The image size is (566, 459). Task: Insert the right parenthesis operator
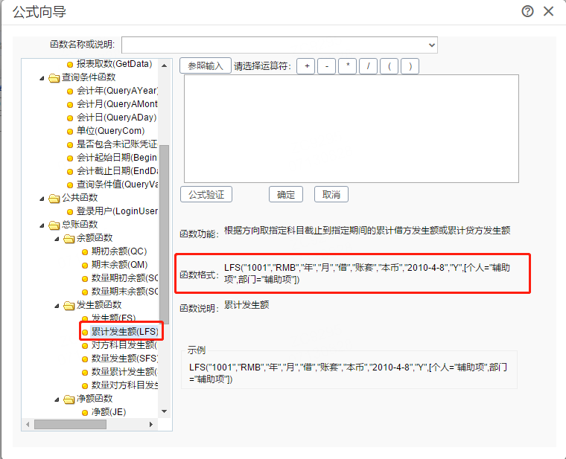coord(410,66)
